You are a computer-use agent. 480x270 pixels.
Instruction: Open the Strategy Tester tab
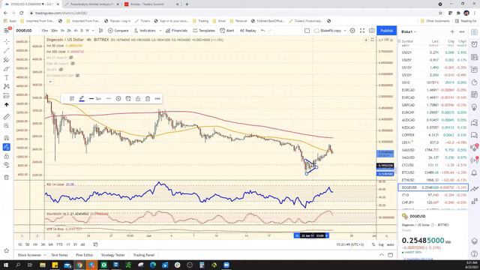[x=113, y=255]
